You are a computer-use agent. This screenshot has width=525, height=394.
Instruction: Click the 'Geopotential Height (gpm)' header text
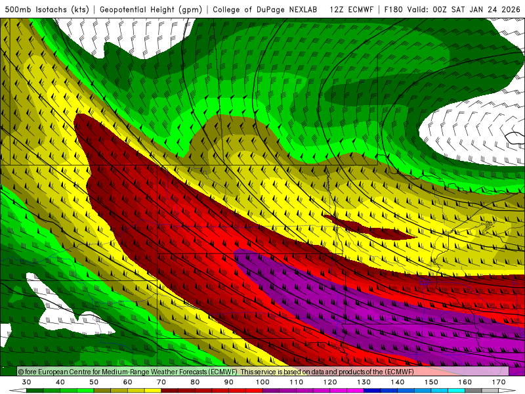click(151, 9)
